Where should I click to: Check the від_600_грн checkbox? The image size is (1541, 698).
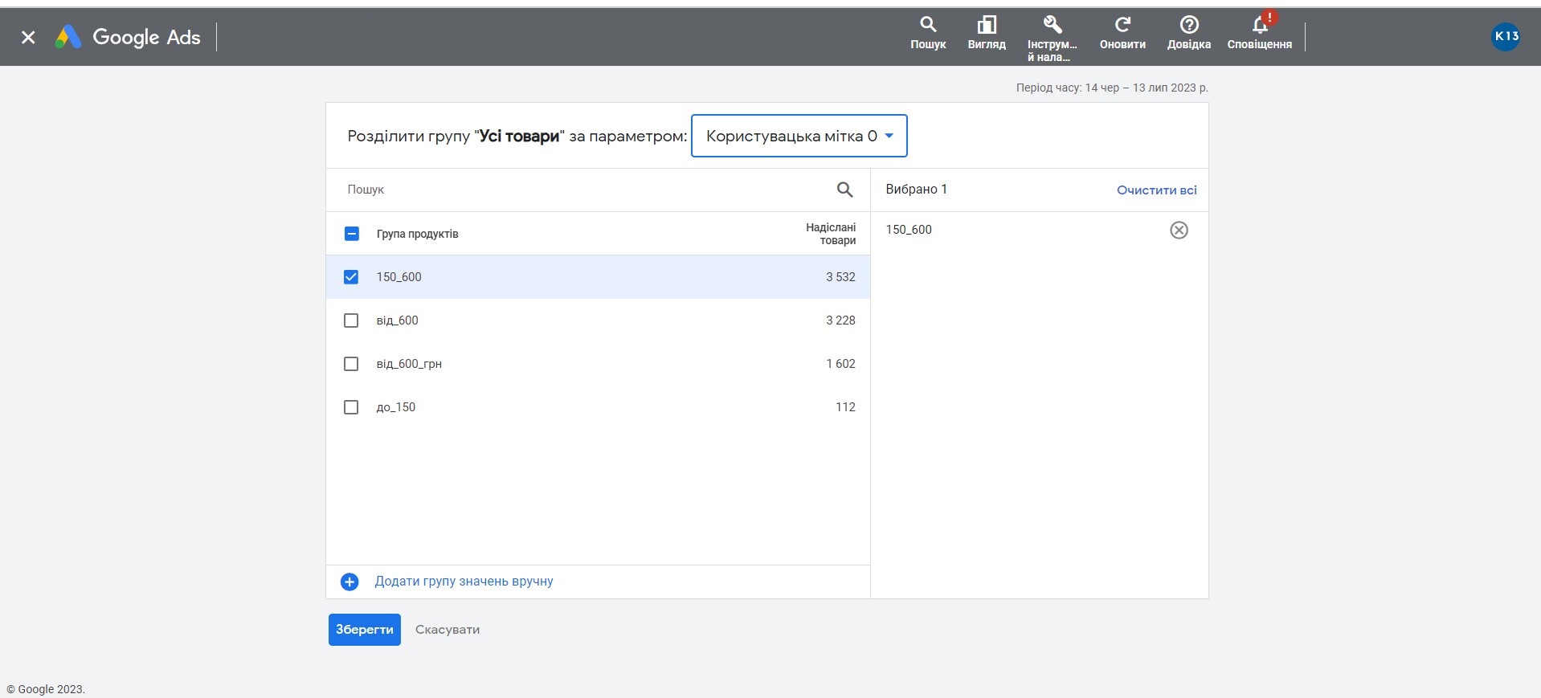pos(351,364)
